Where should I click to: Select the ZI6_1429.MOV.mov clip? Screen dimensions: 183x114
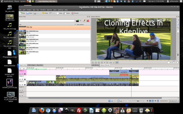[55, 36]
